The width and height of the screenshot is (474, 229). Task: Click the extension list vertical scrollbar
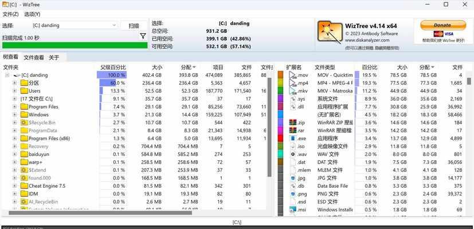pyautogui.click(x=469, y=81)
